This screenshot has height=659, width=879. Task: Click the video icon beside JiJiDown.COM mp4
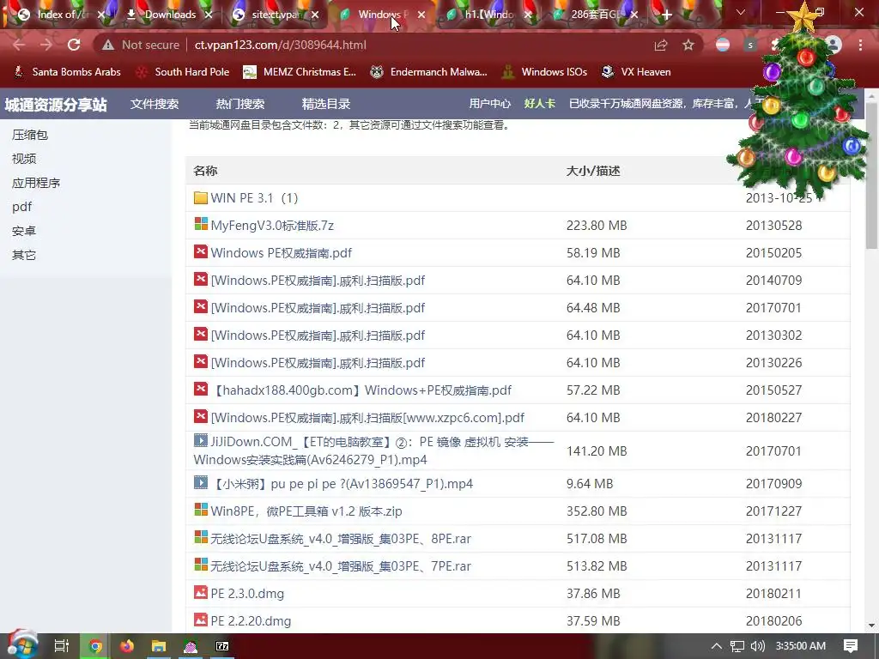point(201,440)
